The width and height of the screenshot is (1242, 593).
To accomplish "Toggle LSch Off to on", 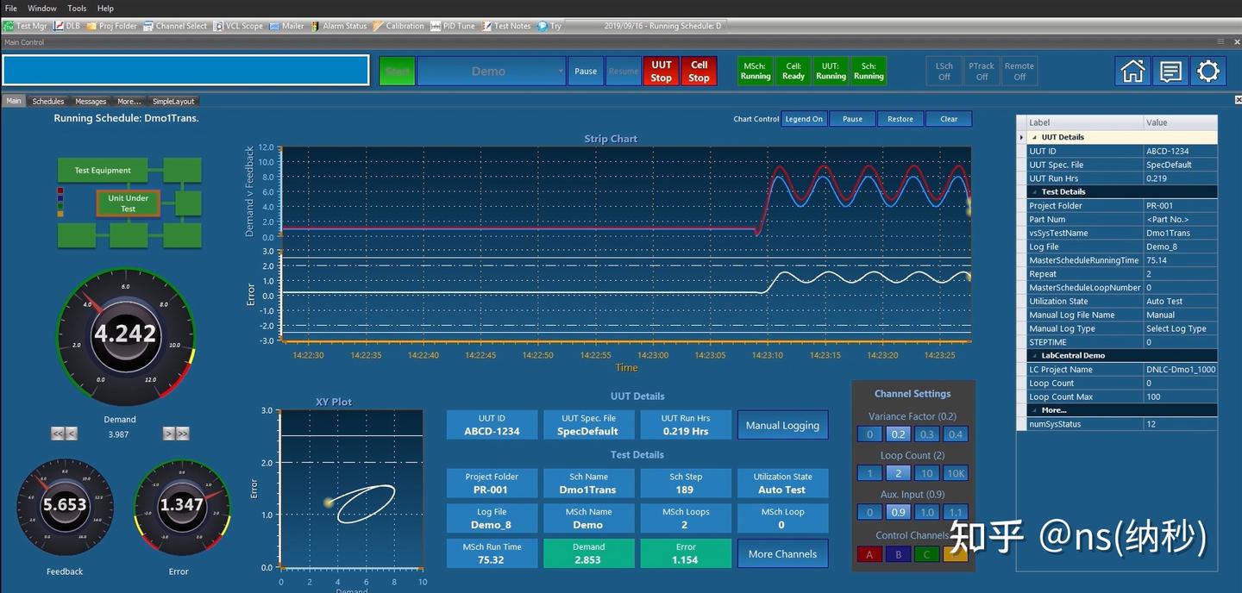I will [x=943, y=71].
